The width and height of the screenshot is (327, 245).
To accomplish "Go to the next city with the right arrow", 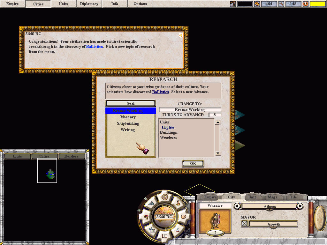I will (x=300, y=206).
